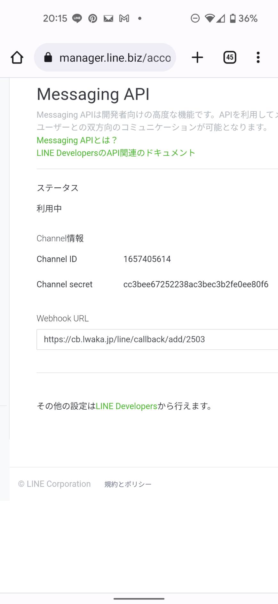Open the tab switcher showing 45 tabs
This screenshot has height=604, width=278.
tap(230, 58)
